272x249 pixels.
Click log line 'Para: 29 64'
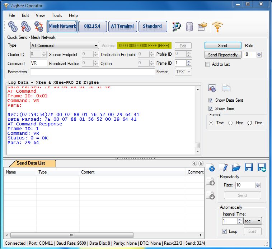[23, 143]
